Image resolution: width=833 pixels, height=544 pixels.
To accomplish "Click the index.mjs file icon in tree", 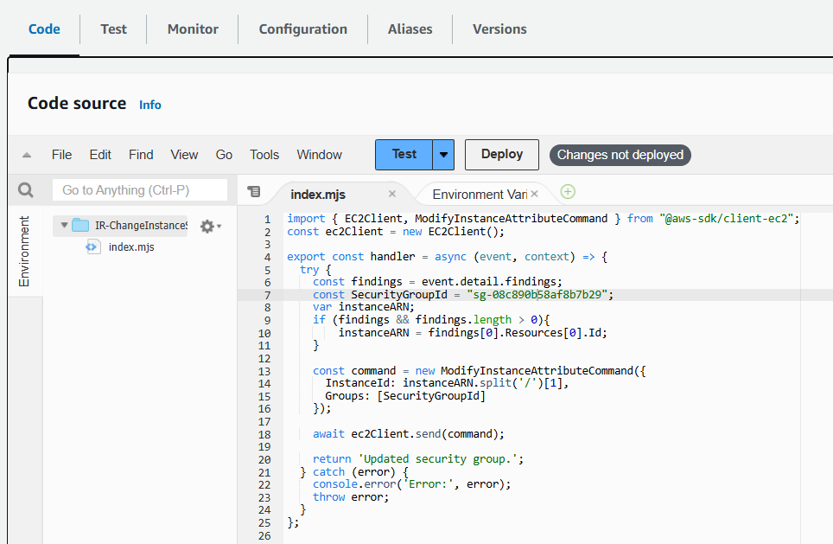I will 93,246.
